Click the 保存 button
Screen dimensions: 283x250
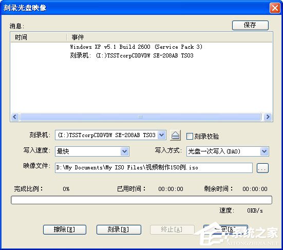pyautogui.click(x=250, y=25)
